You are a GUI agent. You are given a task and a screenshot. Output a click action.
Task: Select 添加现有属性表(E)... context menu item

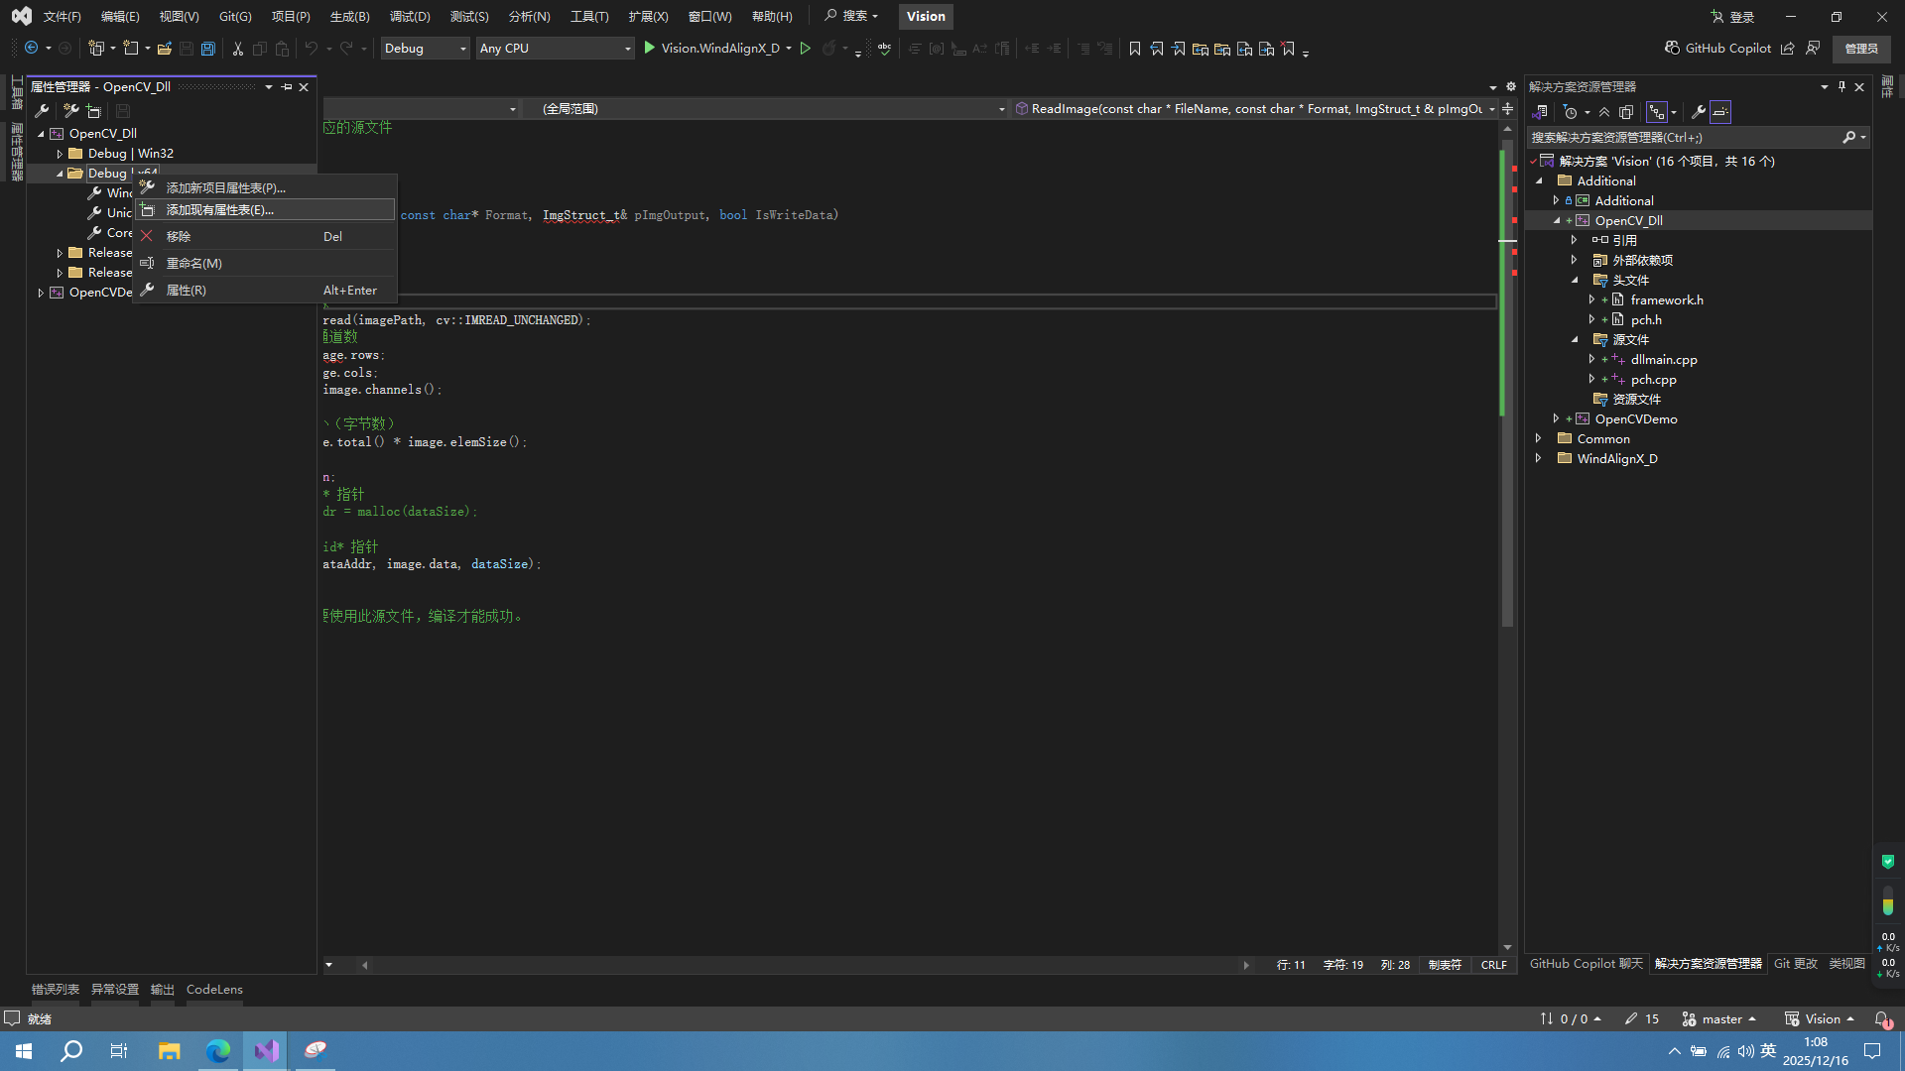(x=220, y=210)
